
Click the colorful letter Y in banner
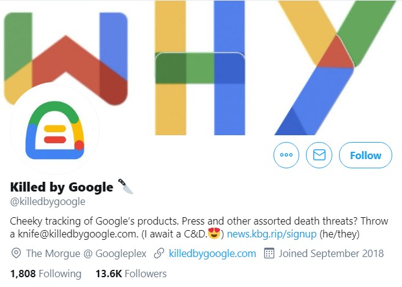[x=336, y=68]
